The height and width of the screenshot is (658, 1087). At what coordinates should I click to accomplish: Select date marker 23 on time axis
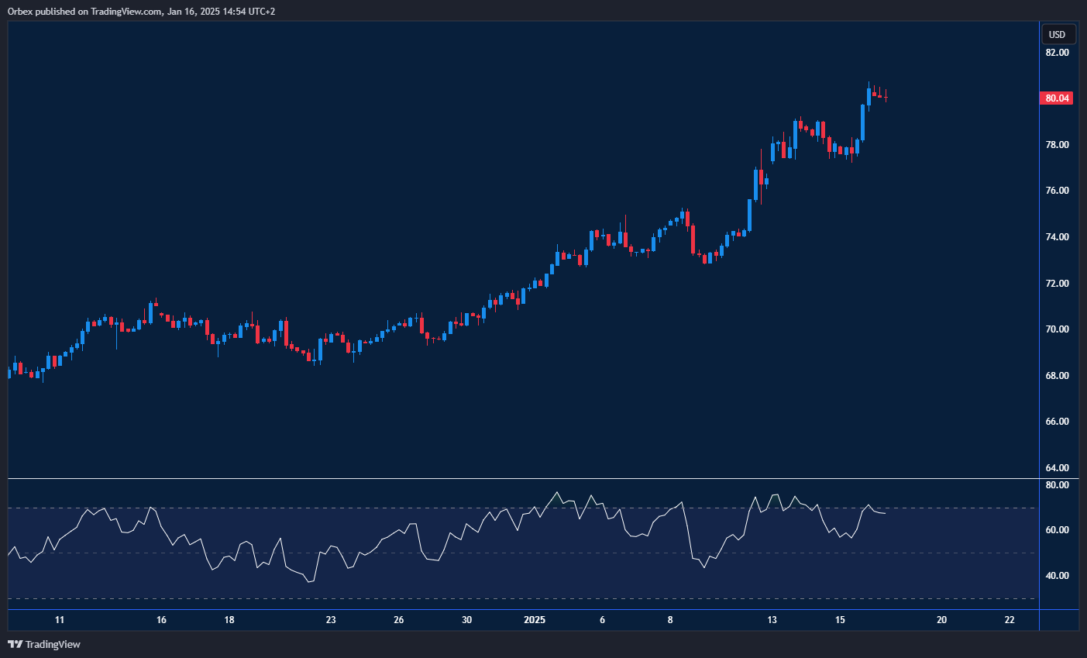click(331, 620)
